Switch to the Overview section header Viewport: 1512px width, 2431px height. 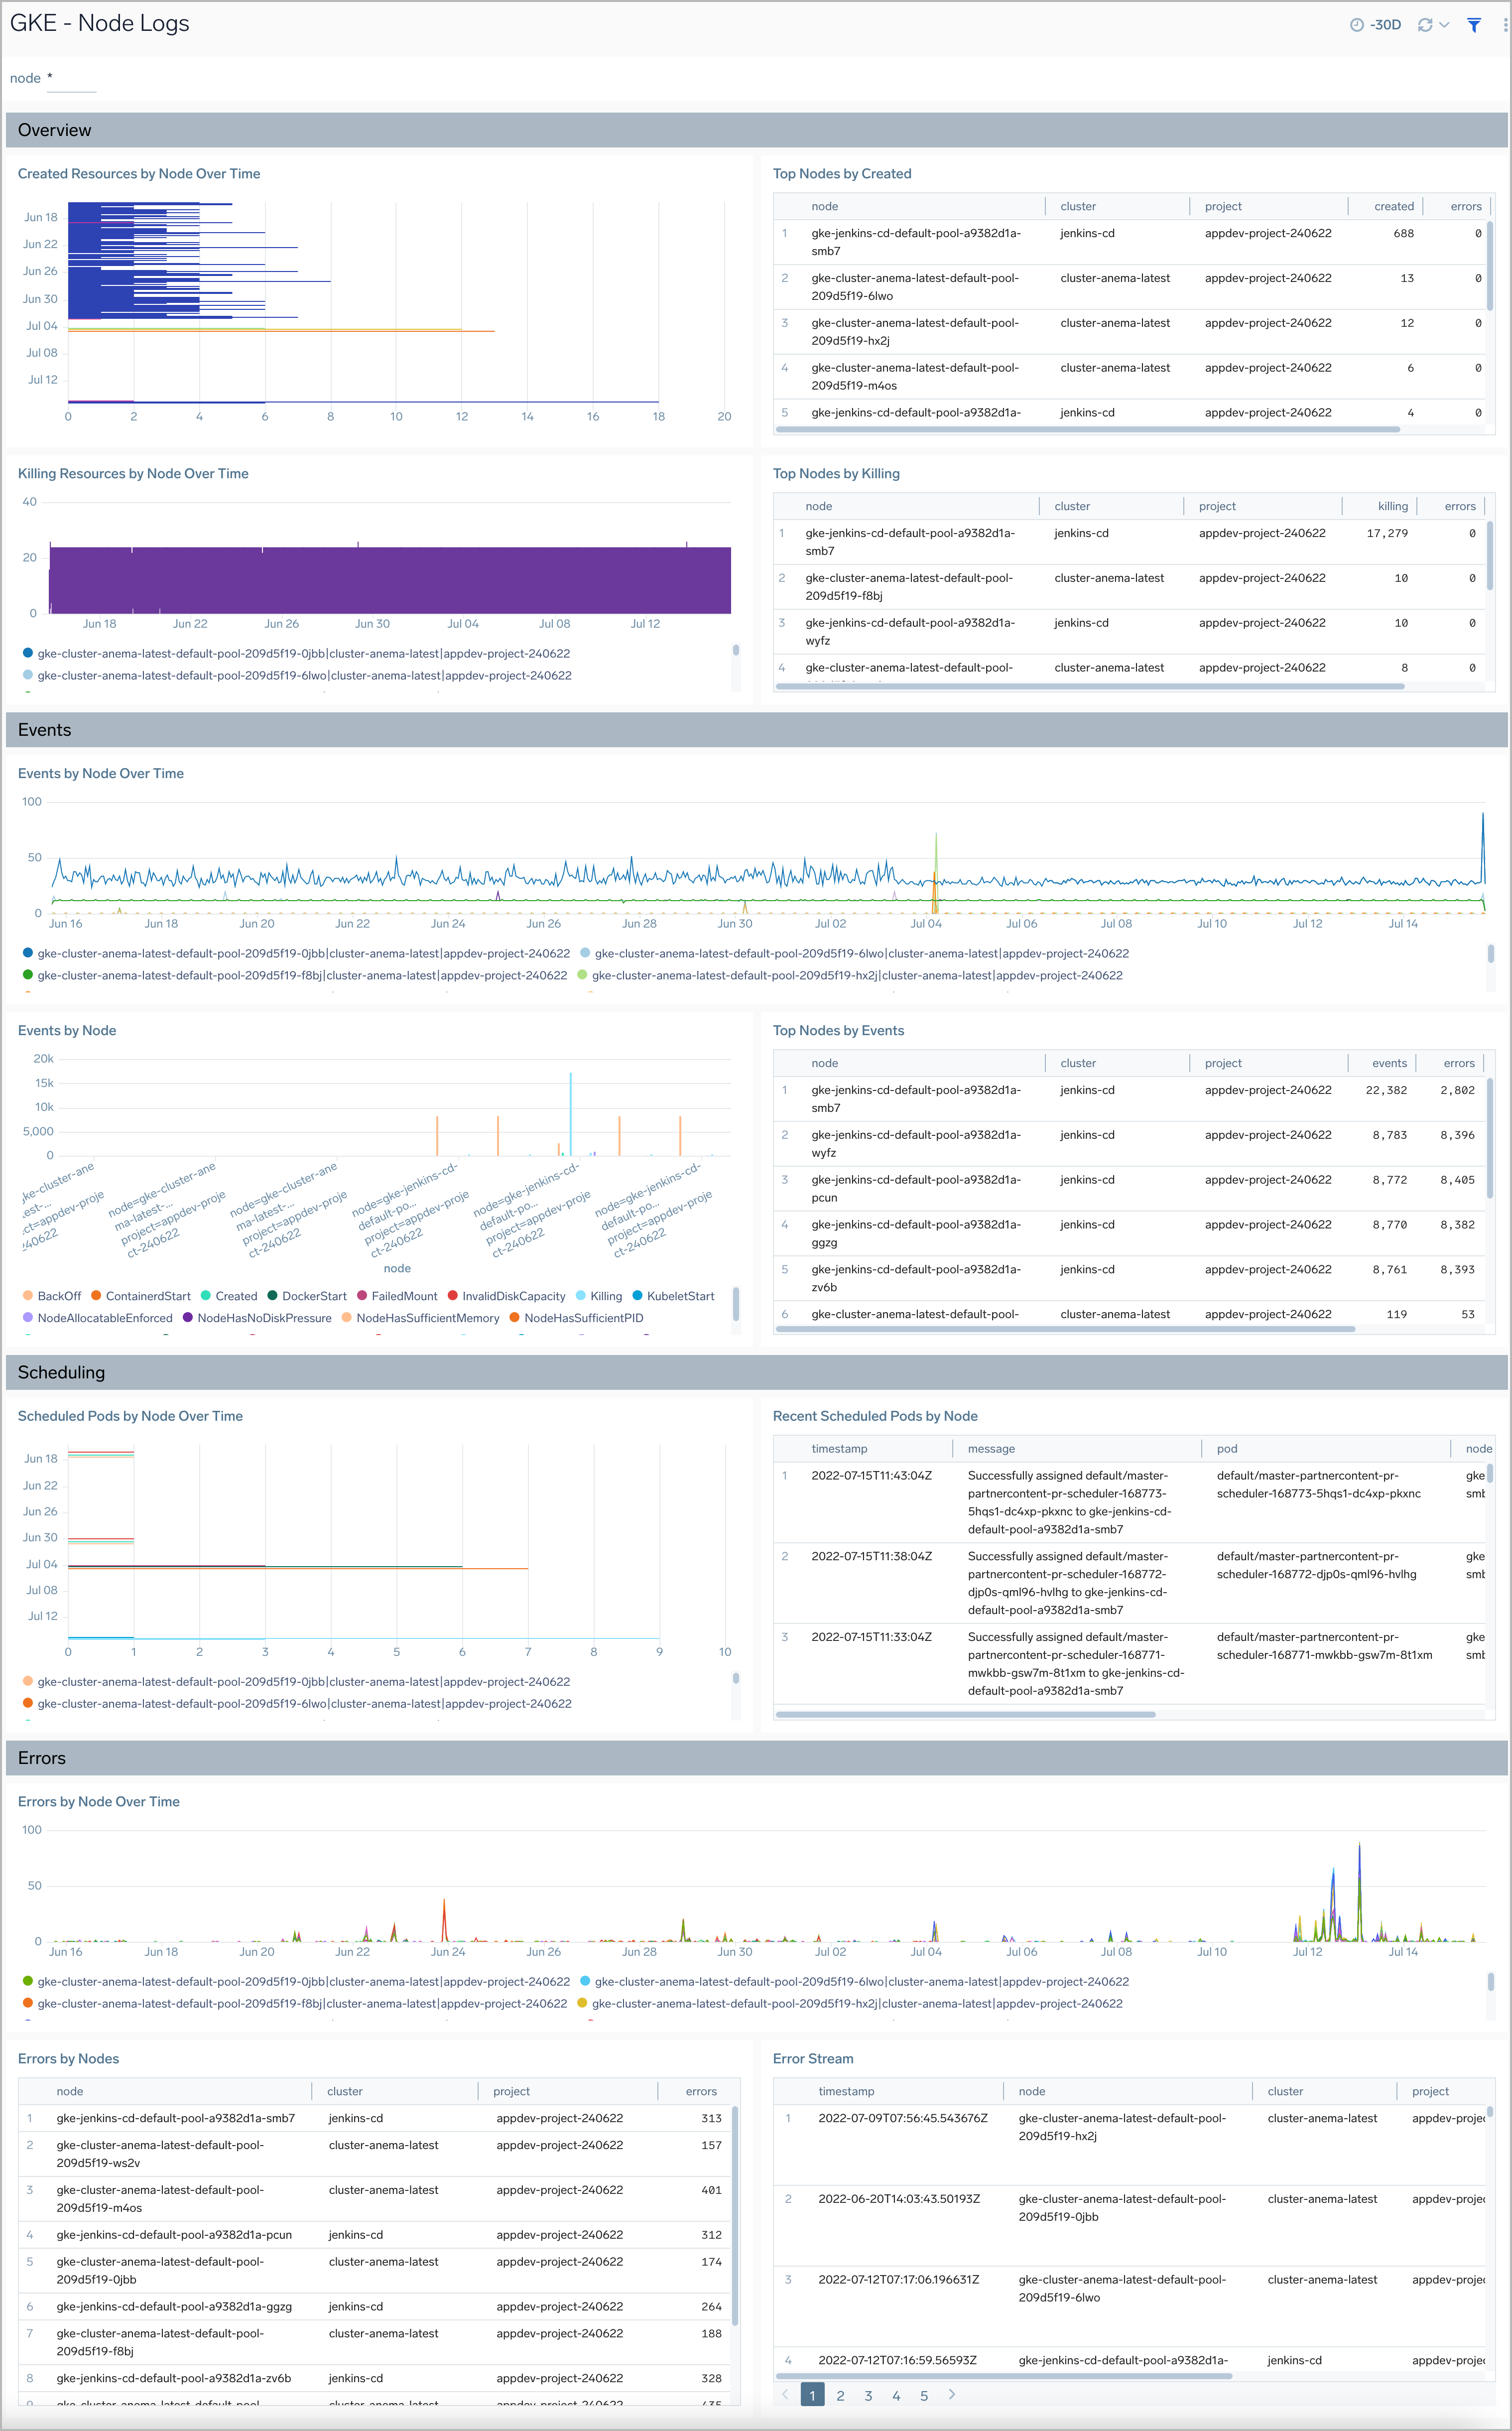point(55,130)
